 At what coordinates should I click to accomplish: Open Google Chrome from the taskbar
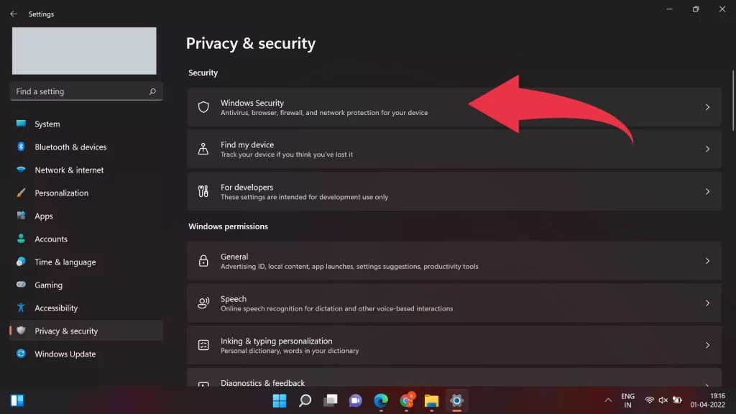[407, 400]
